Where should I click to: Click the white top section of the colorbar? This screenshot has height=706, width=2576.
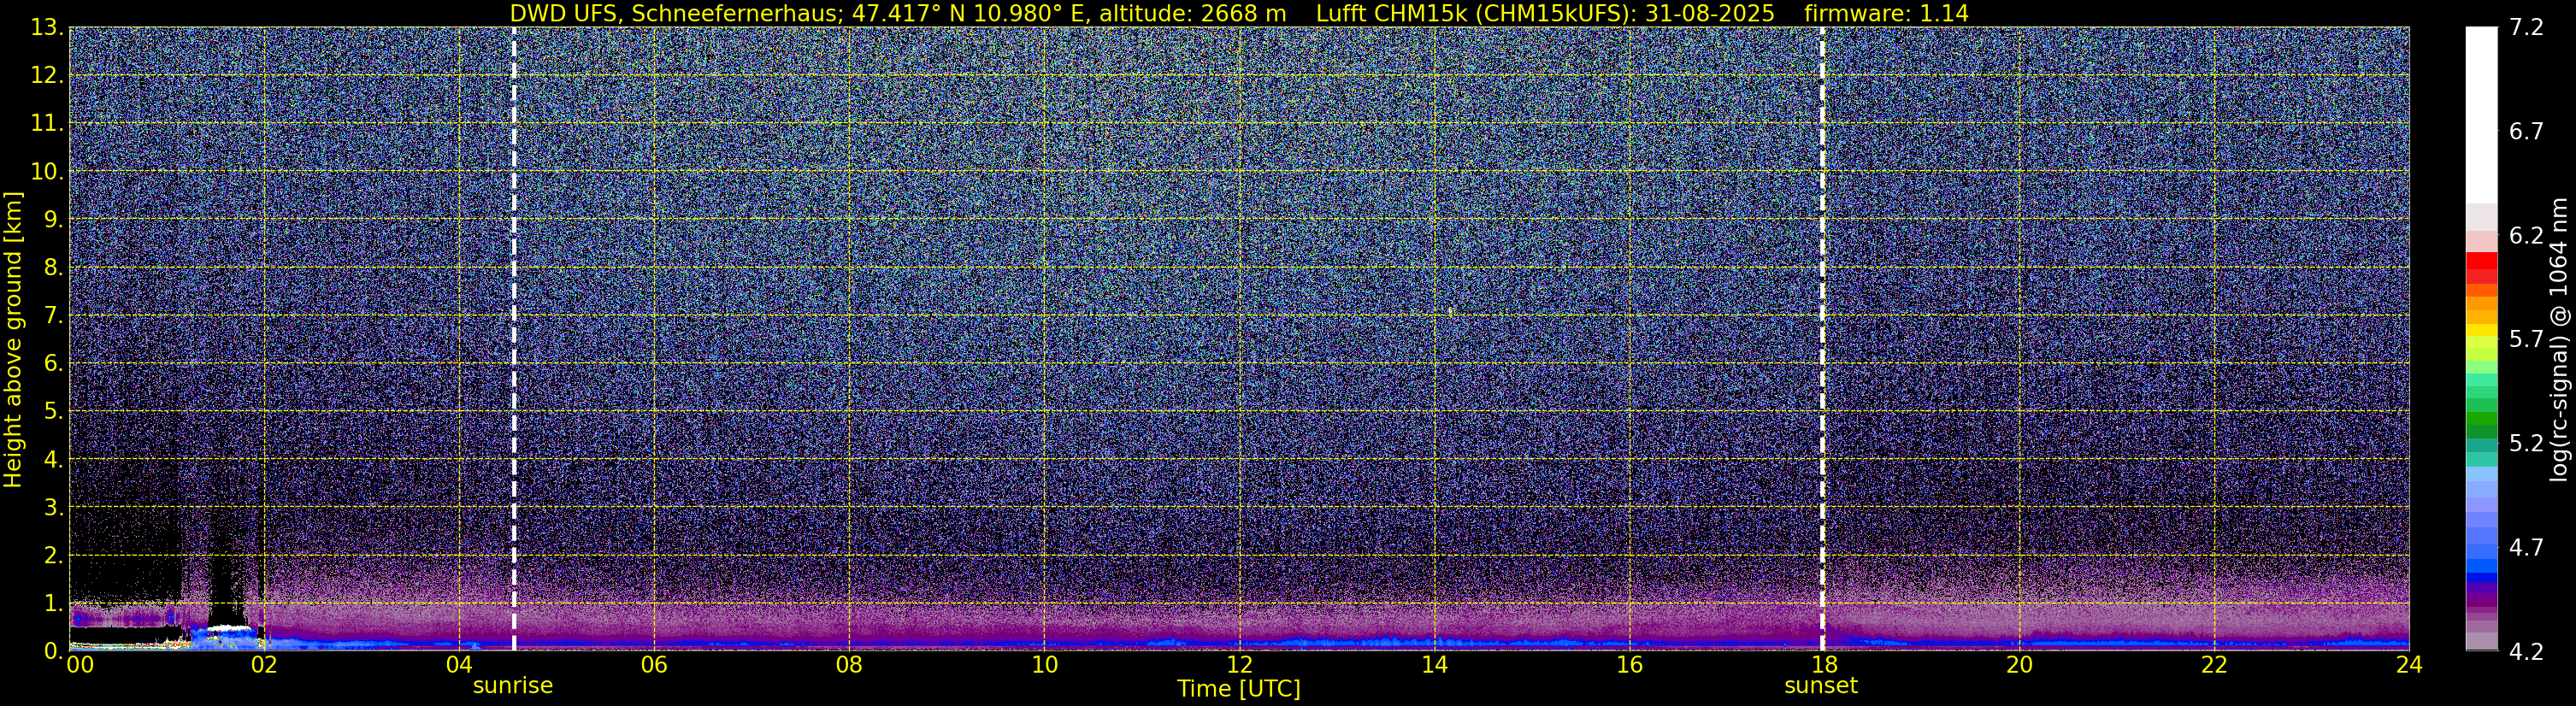(x=2481, y=115)
